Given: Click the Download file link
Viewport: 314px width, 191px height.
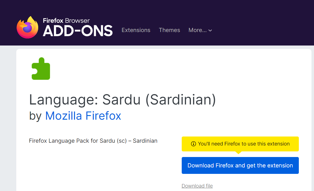Looking at the screenshot, I should (x=197, y=186).
